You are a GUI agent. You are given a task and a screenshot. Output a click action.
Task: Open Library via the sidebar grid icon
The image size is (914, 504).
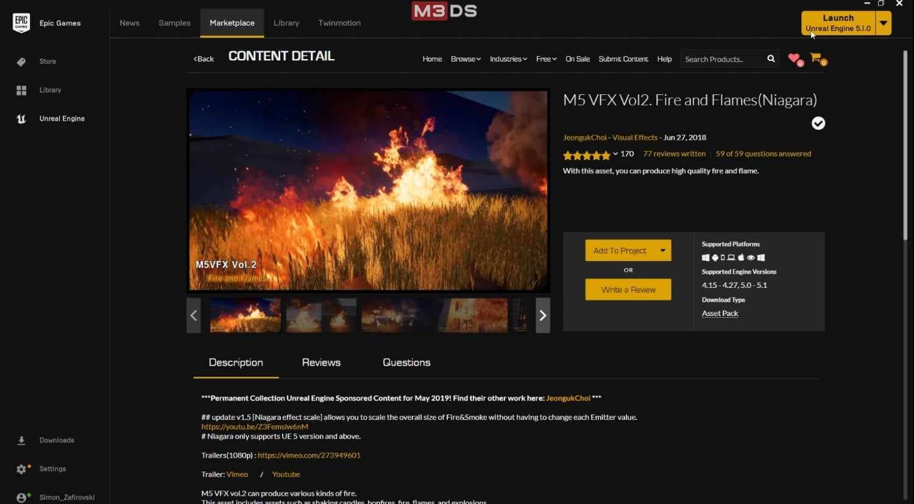pos(21,90)
